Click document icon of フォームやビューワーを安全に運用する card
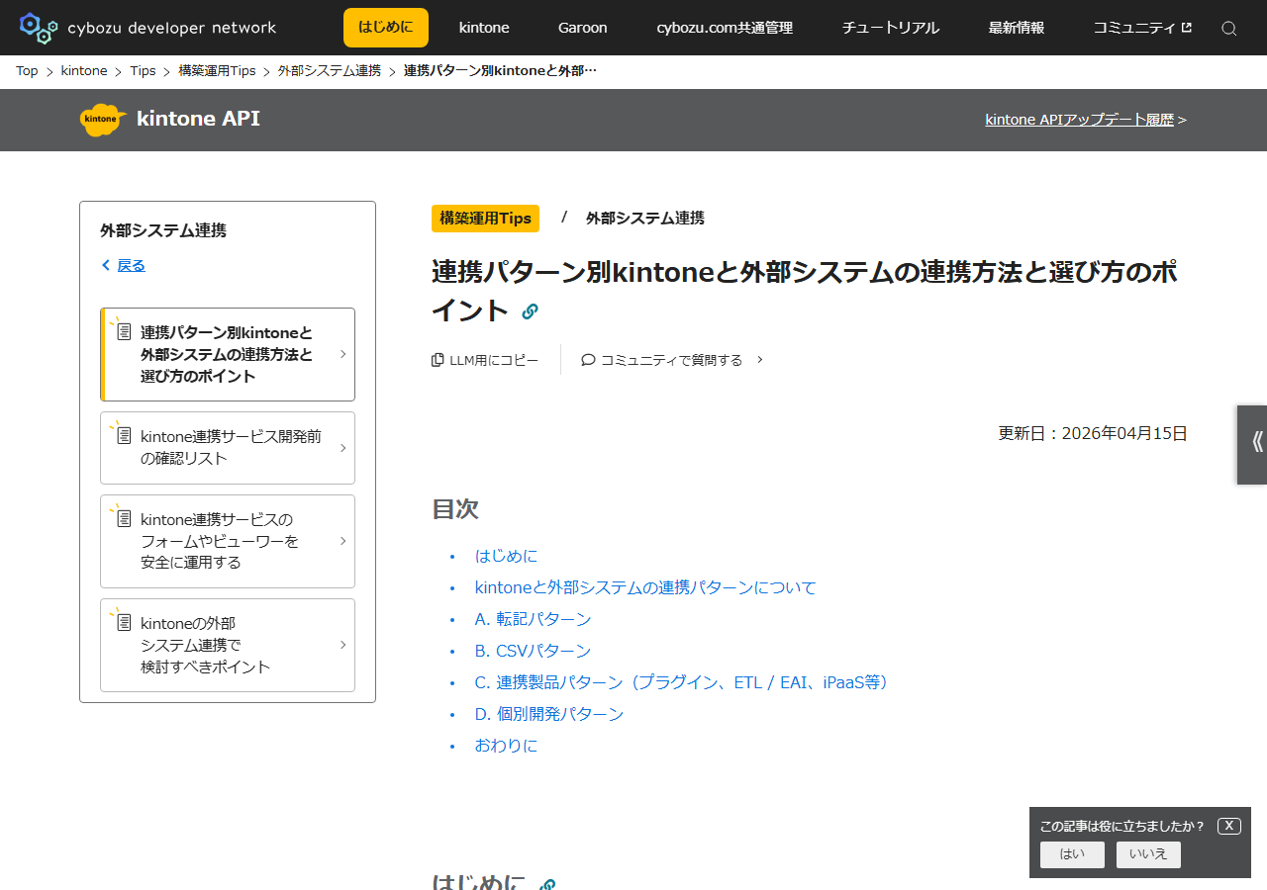Screen dimensions: 1267x890 tap(124, 518)
